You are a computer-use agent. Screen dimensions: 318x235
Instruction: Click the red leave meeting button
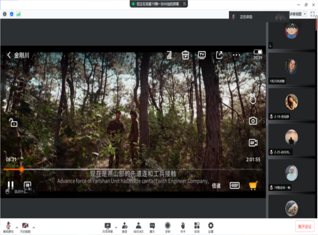click(305, 226)
